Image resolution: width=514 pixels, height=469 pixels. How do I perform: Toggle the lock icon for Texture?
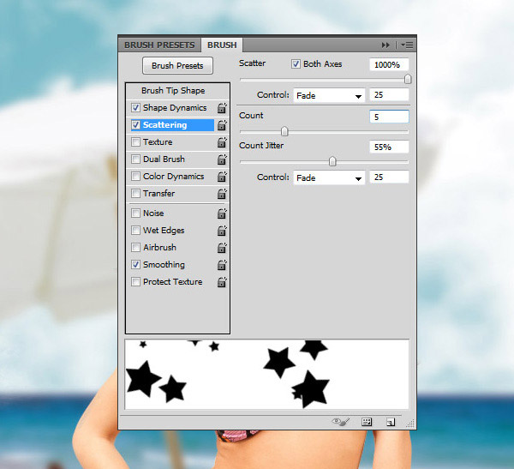pyautogui.click(x=222, y=141)
